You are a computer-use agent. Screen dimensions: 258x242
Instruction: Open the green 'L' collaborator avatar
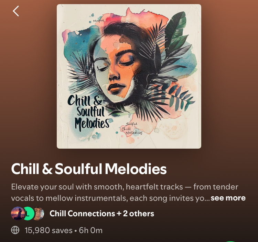pyautogui.click(x=29, y=214)
